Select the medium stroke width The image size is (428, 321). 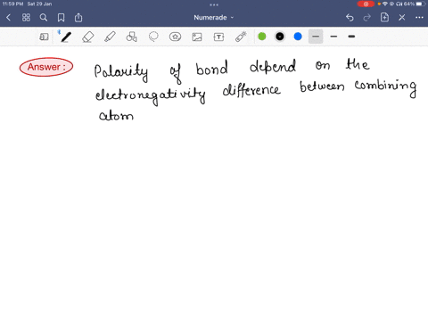(333, 37)
